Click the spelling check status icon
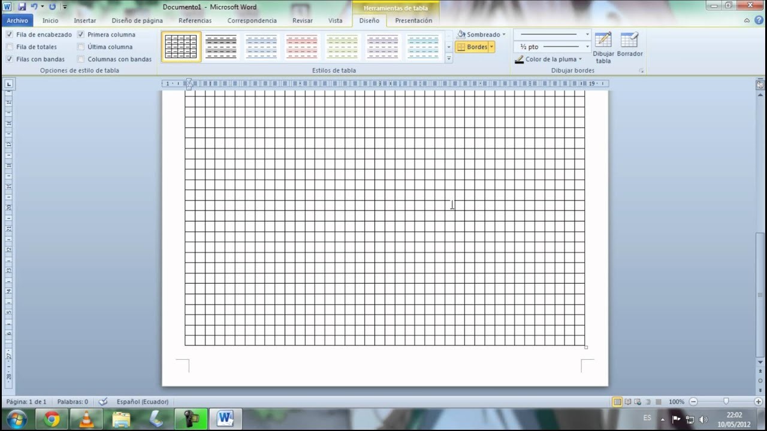 click(102, 402)
